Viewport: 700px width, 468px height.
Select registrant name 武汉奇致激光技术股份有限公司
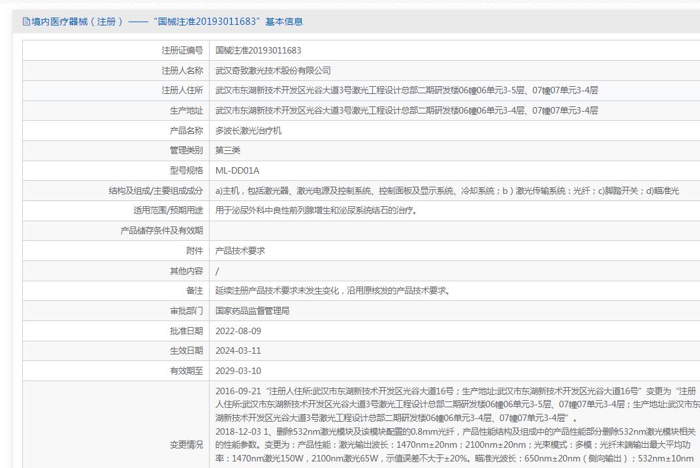[x=273, y=70]
